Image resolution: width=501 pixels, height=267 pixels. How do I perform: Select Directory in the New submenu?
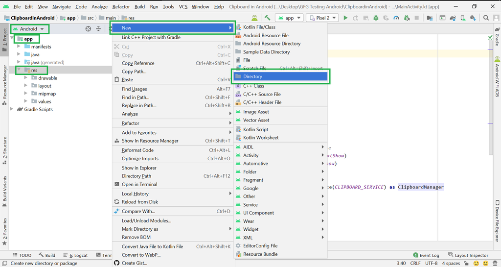[252, 76]
